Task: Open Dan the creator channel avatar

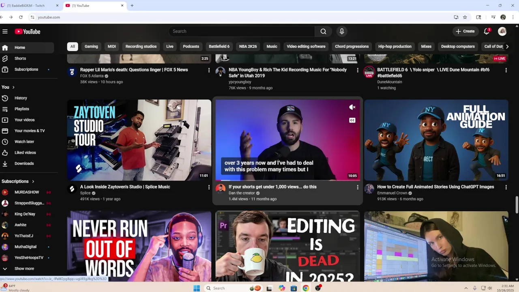Action: point(220,189)
